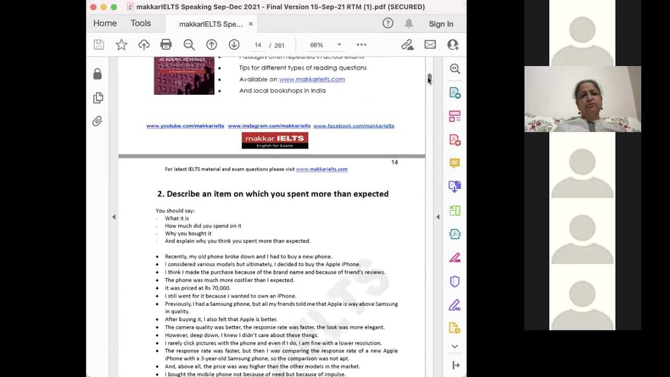Image resolution: width=670 pixels, height=377 pixels.
Task: Click the Sign In button
Action: (x=441, y=24)
